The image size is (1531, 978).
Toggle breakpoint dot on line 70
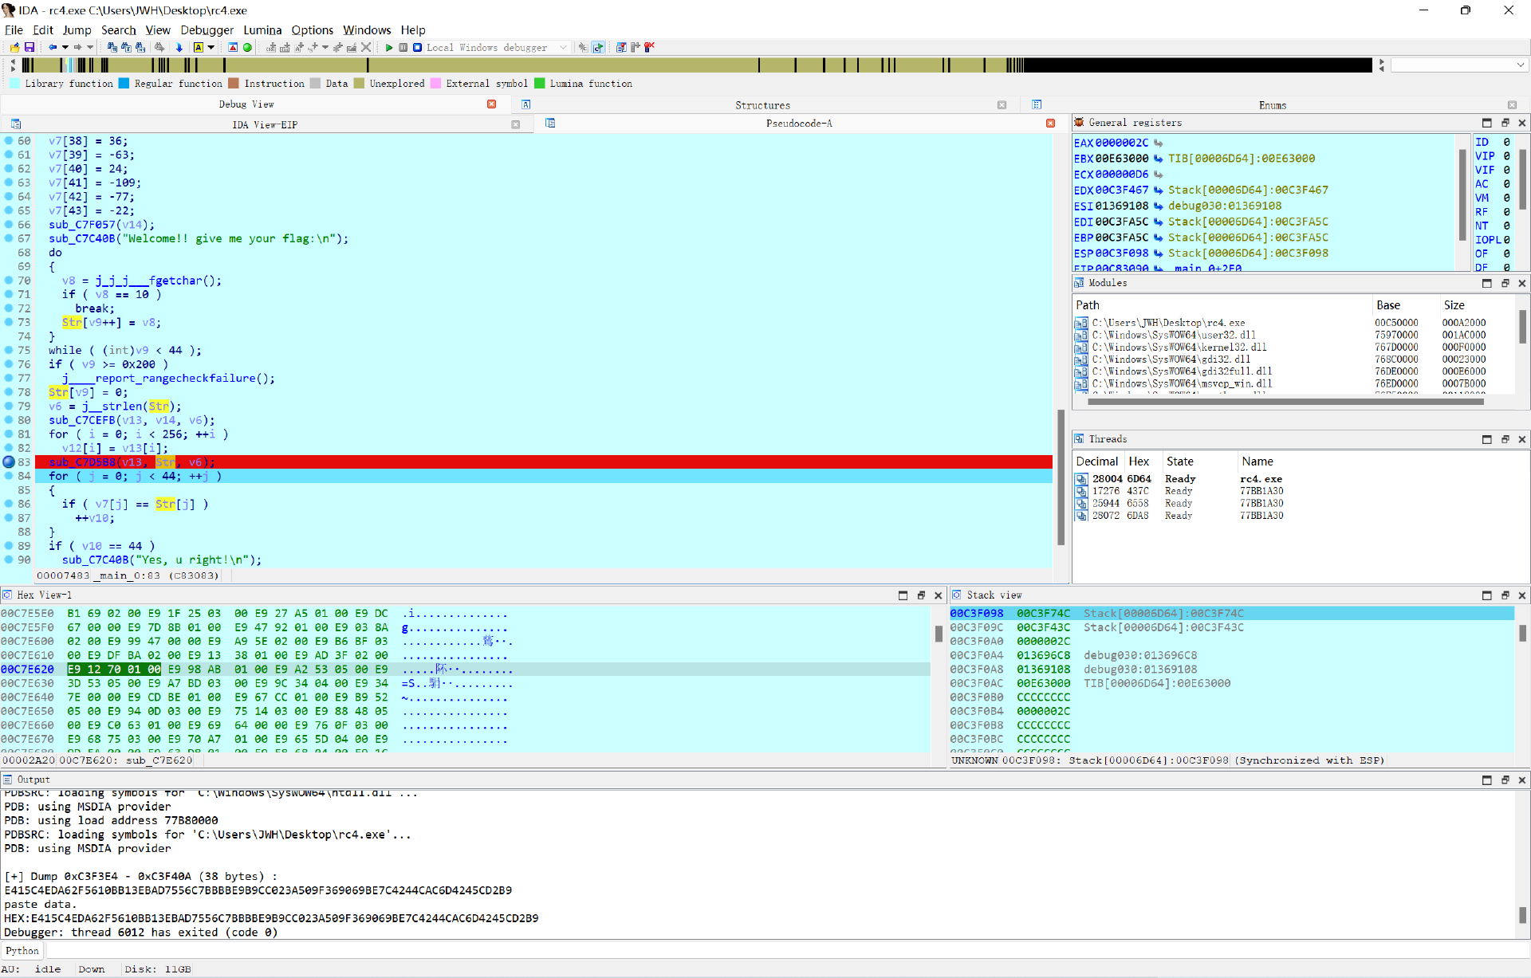pyautogui.click(x=9, y=281)
